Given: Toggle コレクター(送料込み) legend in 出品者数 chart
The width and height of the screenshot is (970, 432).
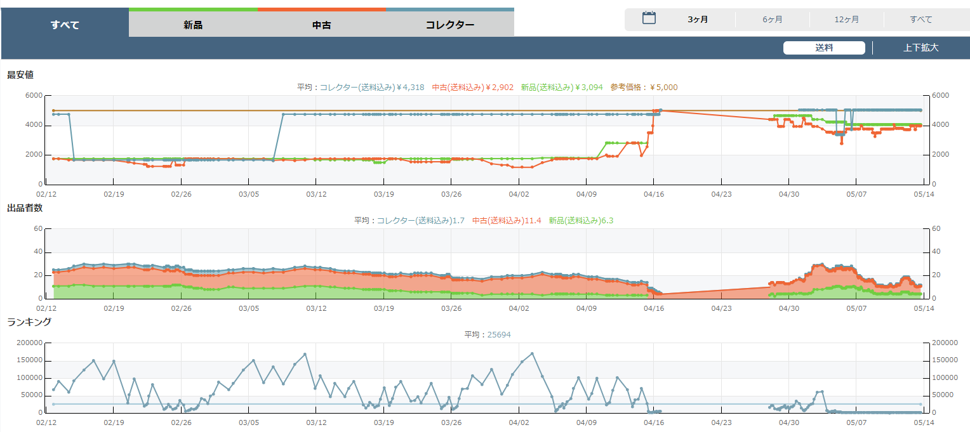Looking at the screenshot, I should pyautogui.click(x=420, y=221).
